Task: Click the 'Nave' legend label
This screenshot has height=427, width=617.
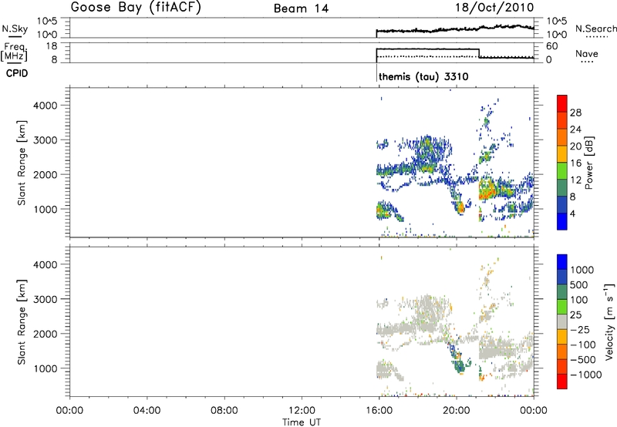Action: coord(586,53)
